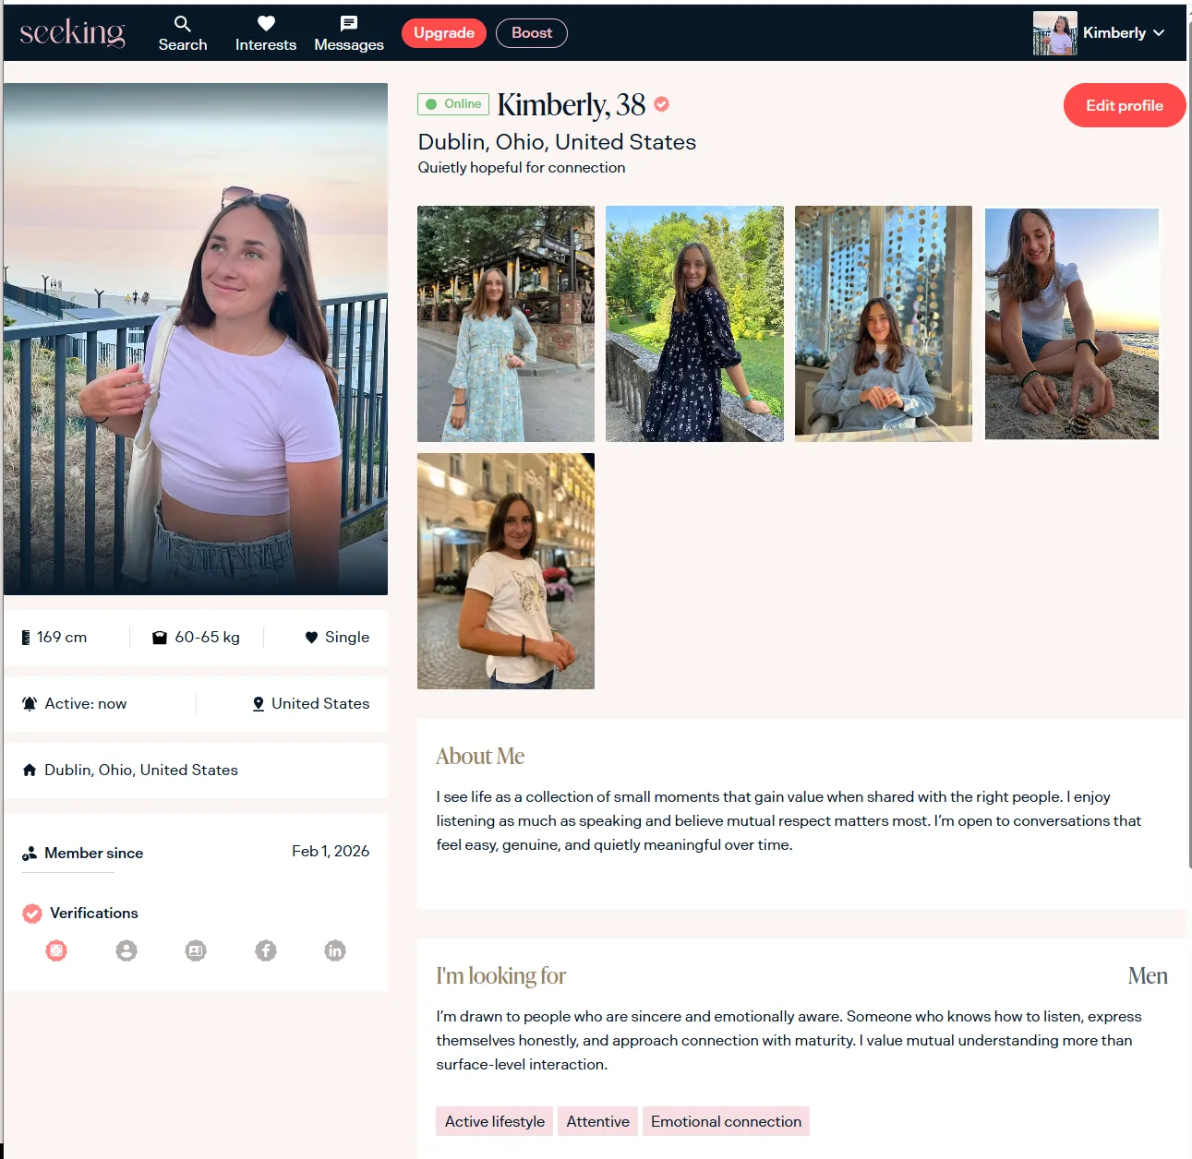1192x1159 pixels.
Task: Open the light blue floral dress photo
Action: pyautogui.click(x=506, y=324)
